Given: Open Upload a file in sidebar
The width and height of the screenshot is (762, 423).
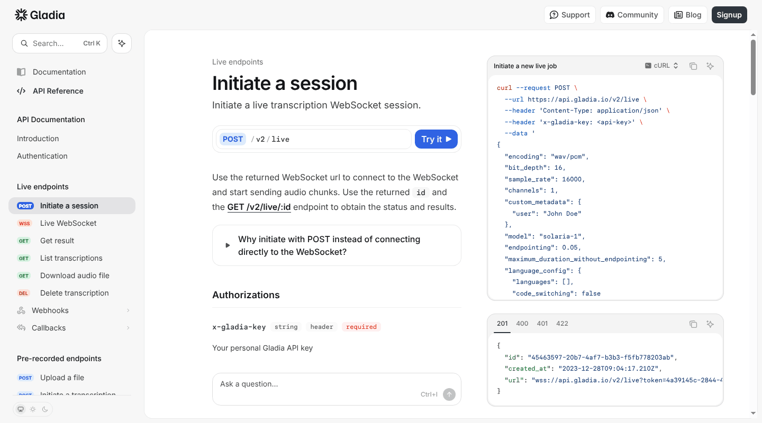Looking at the screenshot, I should 72,378.
